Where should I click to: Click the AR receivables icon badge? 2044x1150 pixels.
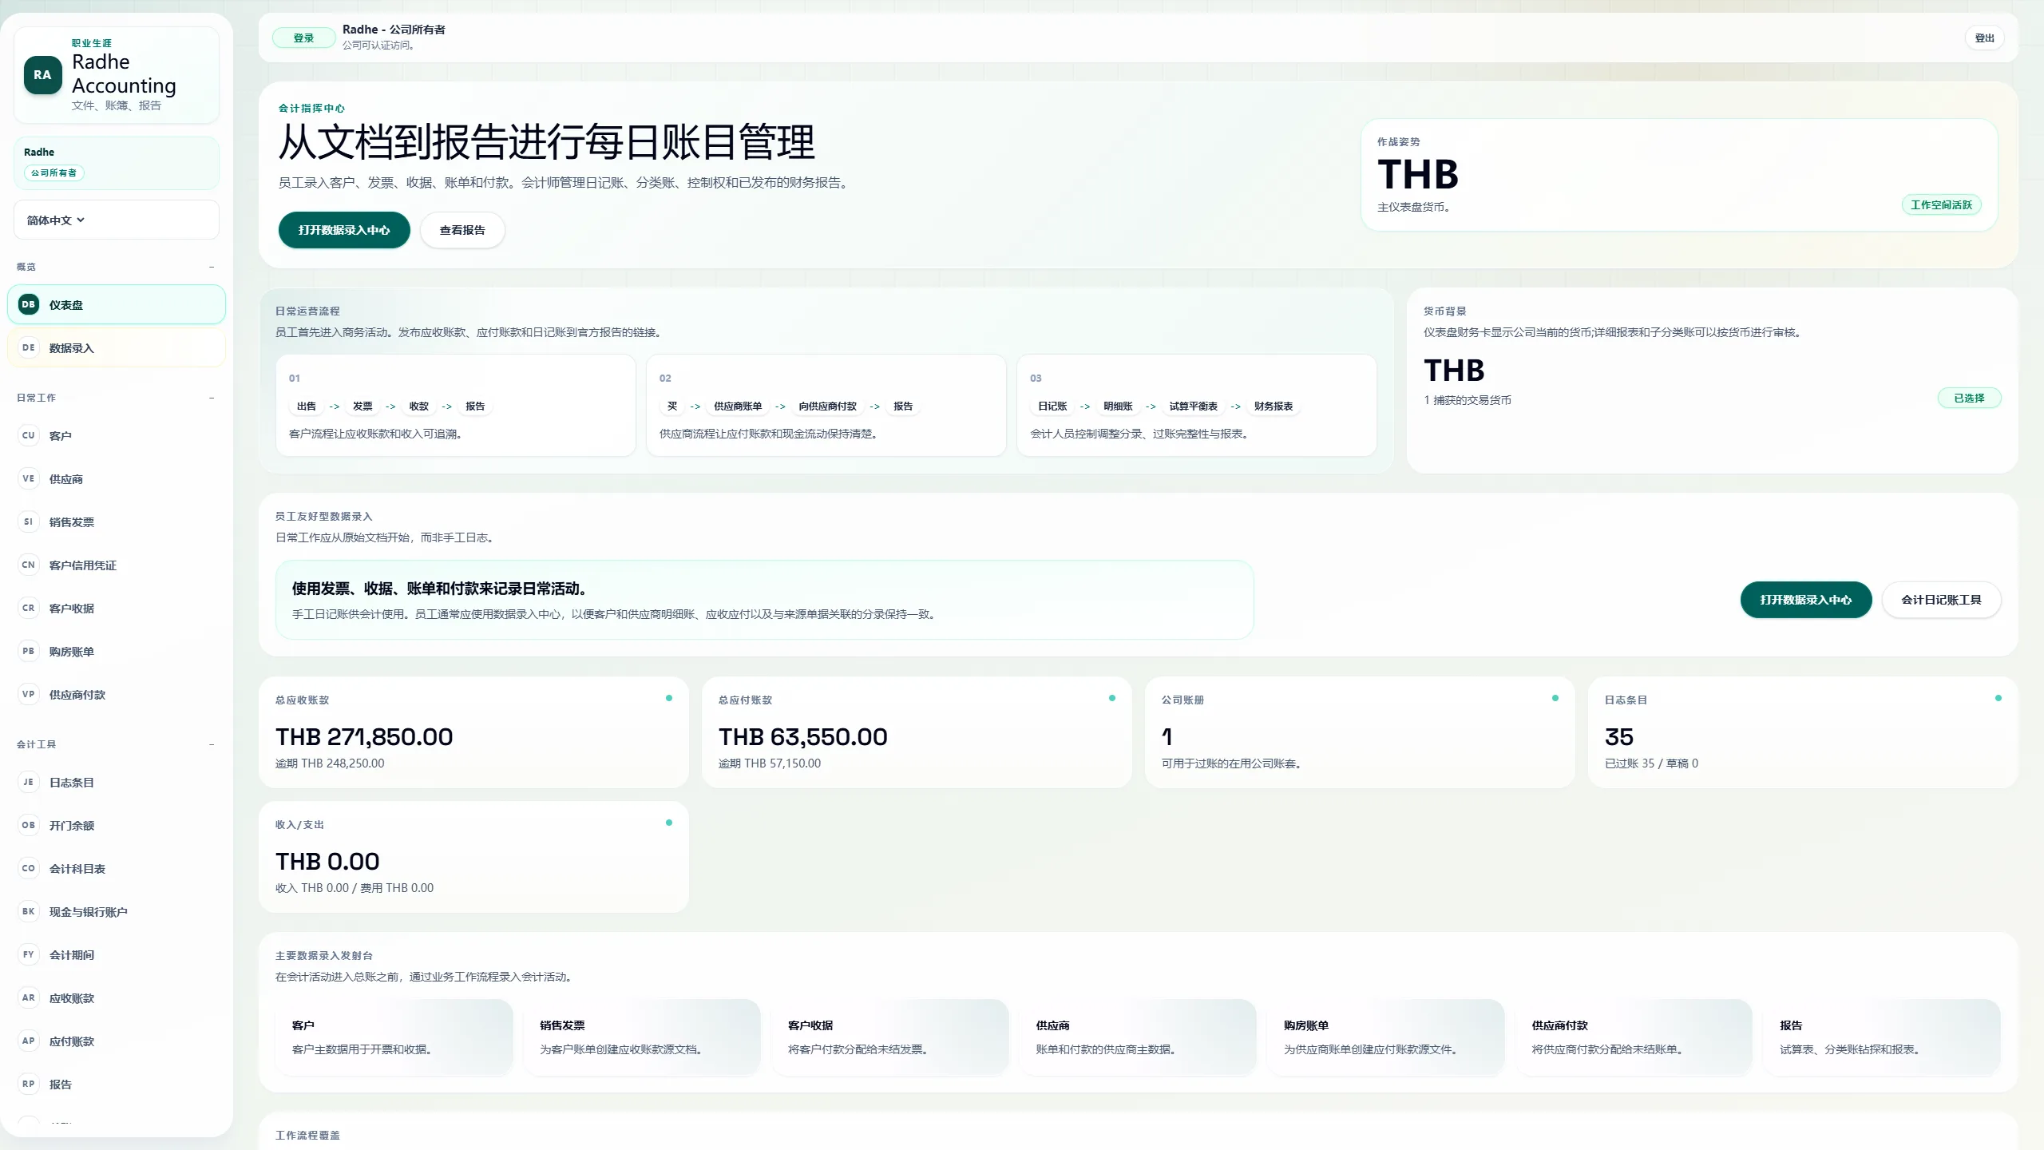29,997
